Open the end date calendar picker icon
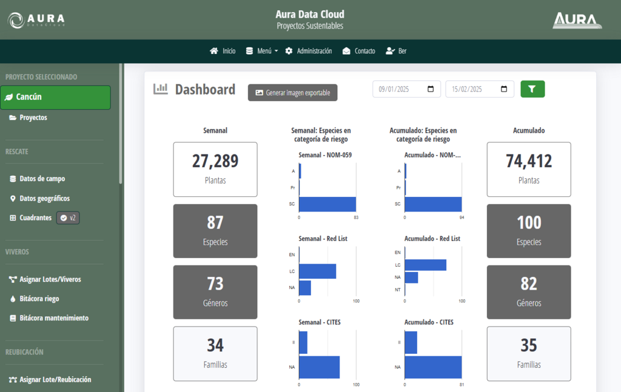Screen dimensions: 621x392 click(504, 89)
